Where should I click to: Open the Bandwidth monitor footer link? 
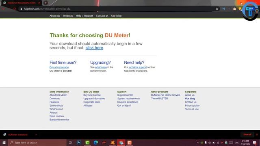pyautogui.click(x=59, y=120)
